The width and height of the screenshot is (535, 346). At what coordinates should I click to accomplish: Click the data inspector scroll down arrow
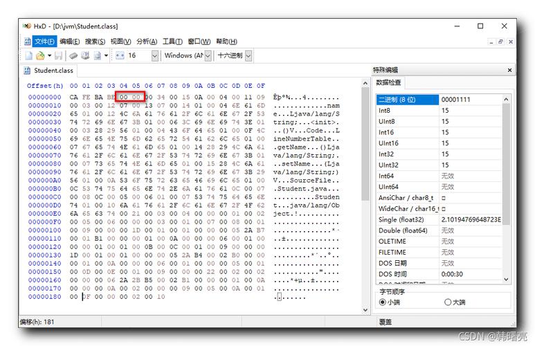pyautogui.click(x=506, y=279)
